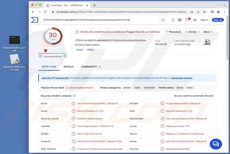Open the notifications comment icon
The width and height of the screenshot is (230, 154).
click(187, 20)
